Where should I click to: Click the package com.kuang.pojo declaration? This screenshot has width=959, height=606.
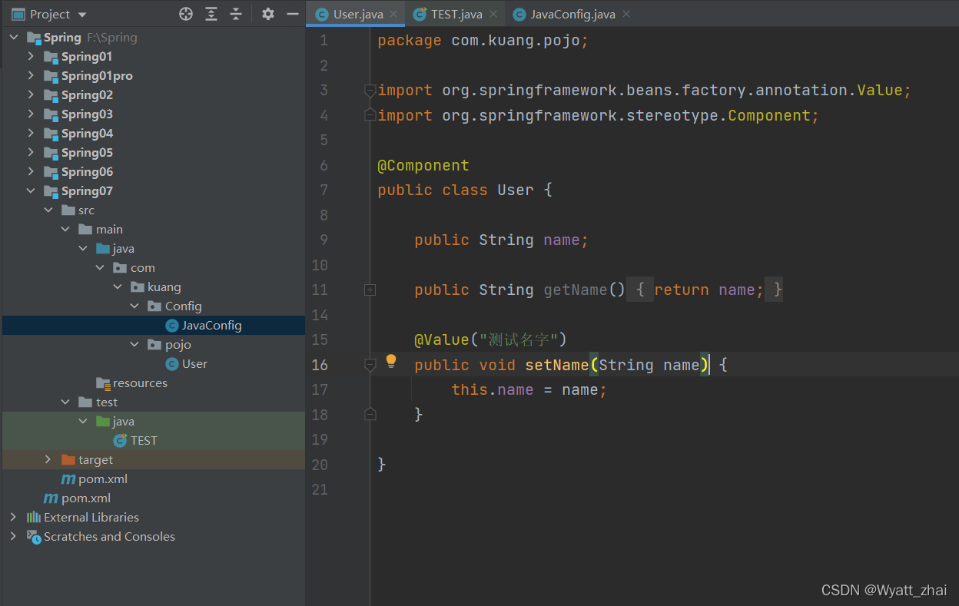(483, 40)
